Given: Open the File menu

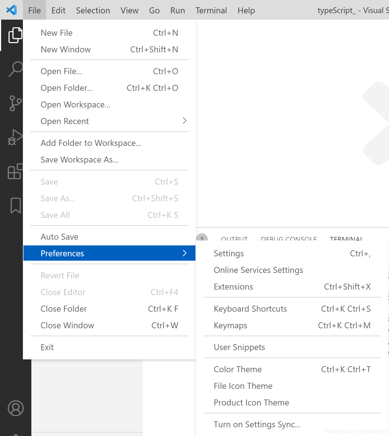Looking at the screenshot, I should 34,10.
